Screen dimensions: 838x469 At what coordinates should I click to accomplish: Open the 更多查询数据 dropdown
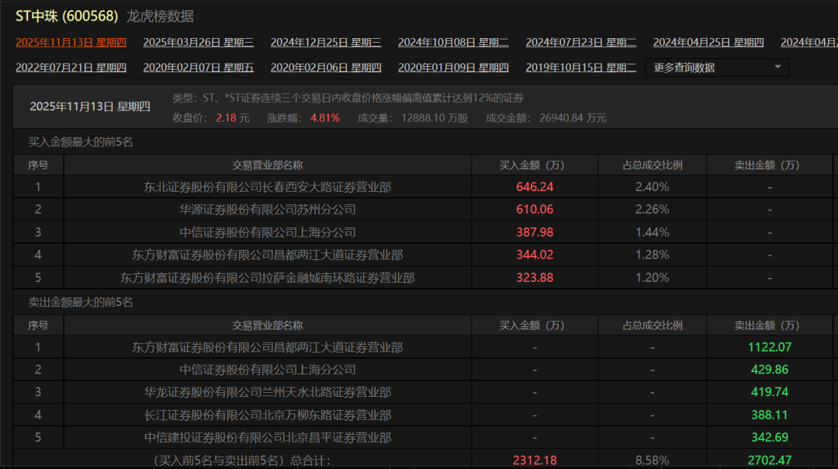[x=717, y=68]
